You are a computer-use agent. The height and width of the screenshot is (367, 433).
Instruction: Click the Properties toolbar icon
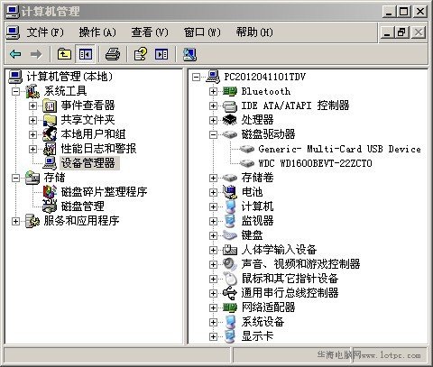141,54
